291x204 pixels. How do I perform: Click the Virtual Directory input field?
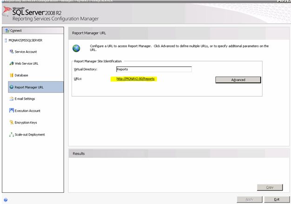click(154, 69)
